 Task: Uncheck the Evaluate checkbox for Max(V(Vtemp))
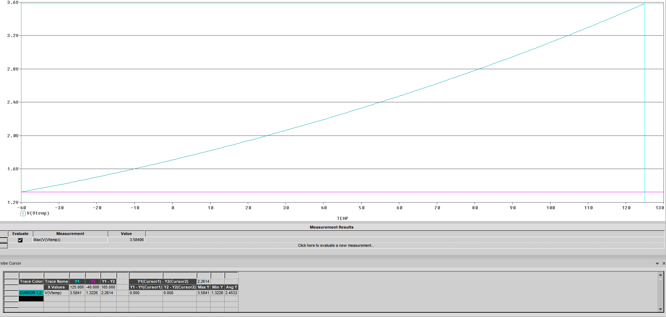pos(20,240)
